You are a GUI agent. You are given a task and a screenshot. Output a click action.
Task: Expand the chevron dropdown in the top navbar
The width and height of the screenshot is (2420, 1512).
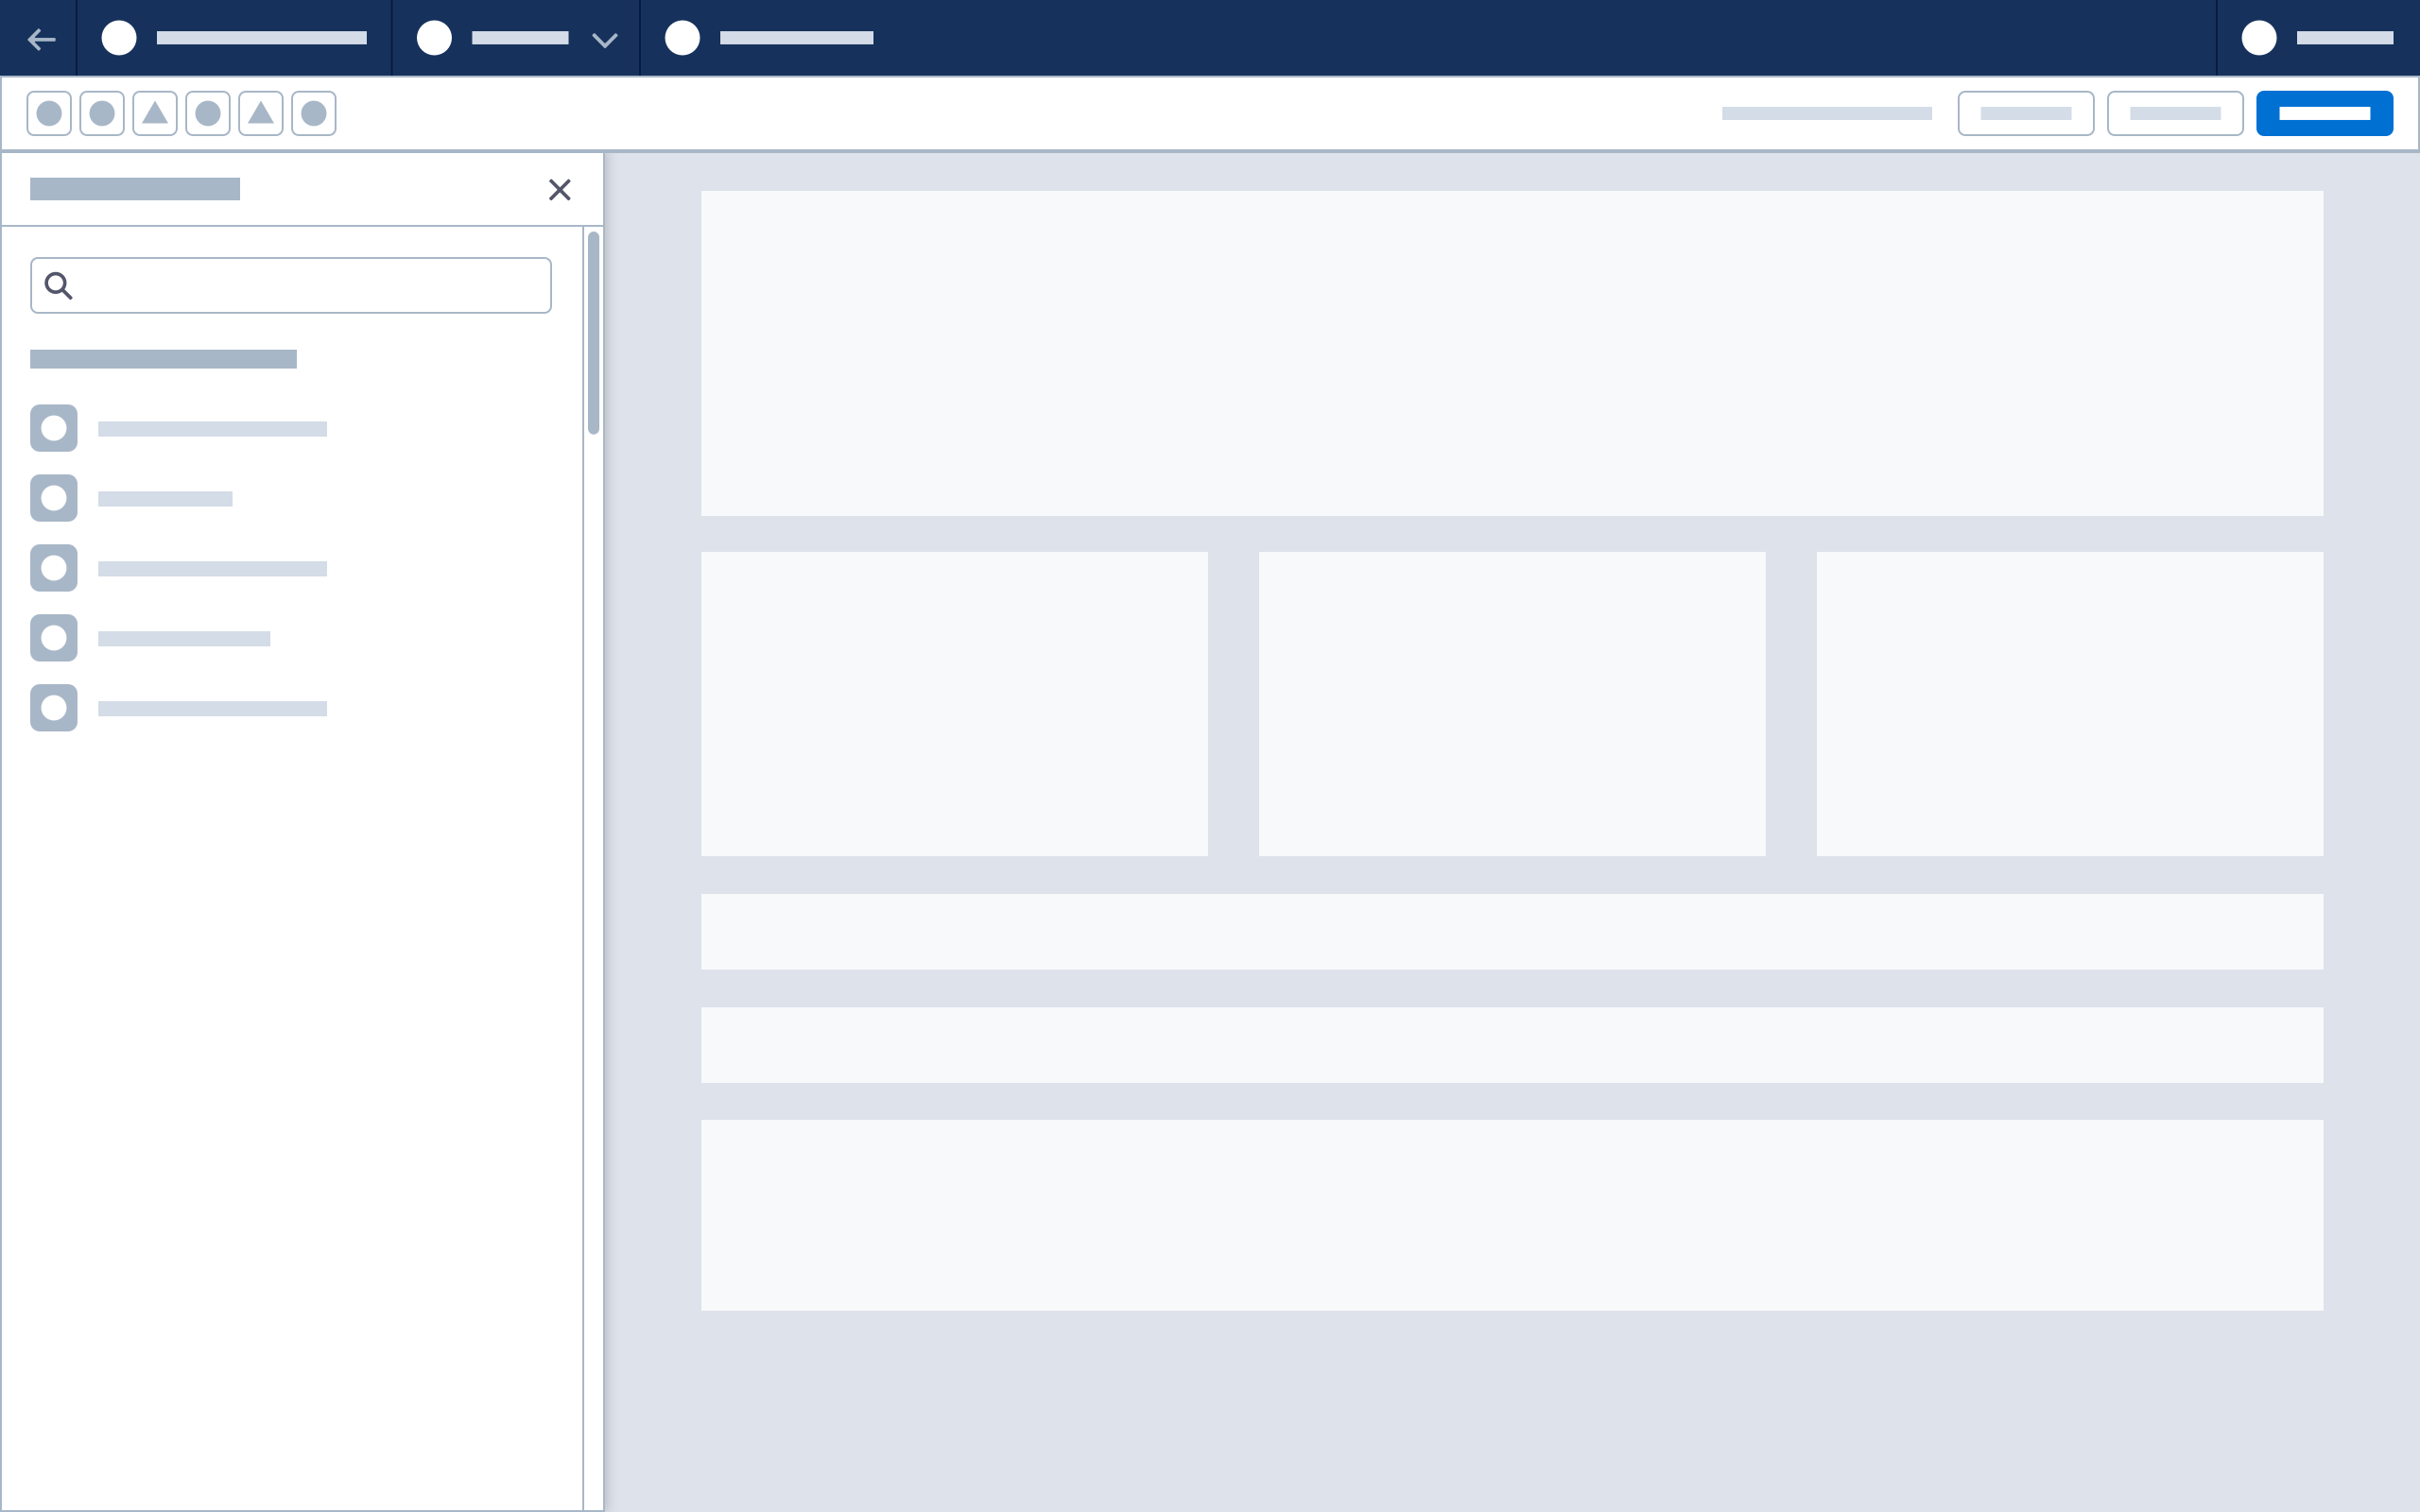coord(603,40)
